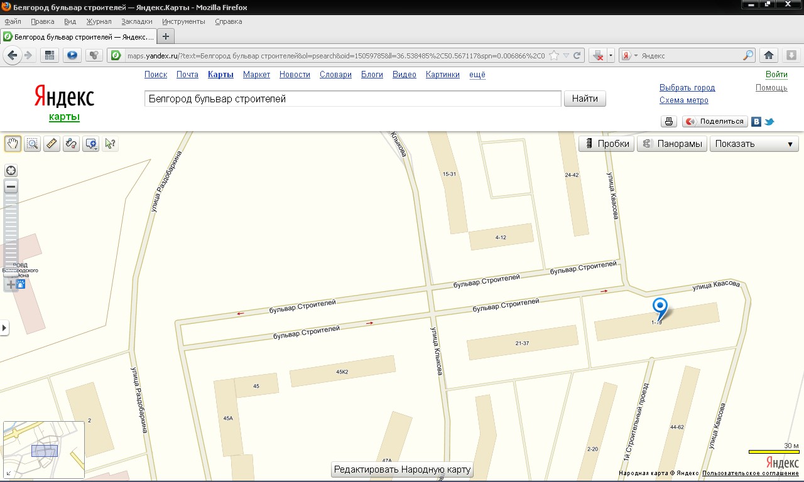Select the zoom-to-area magnifier tool
The width and height of the screenshot is (804, 482).
32,144
